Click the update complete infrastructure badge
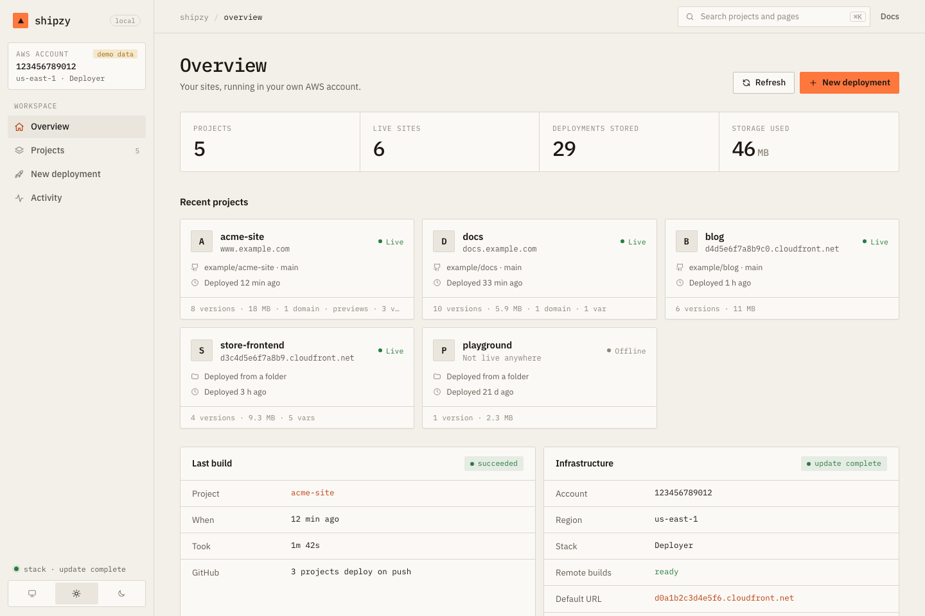 coord(844,463)
